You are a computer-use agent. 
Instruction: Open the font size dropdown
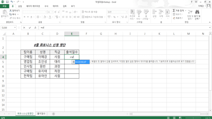[x=52, y=12]
